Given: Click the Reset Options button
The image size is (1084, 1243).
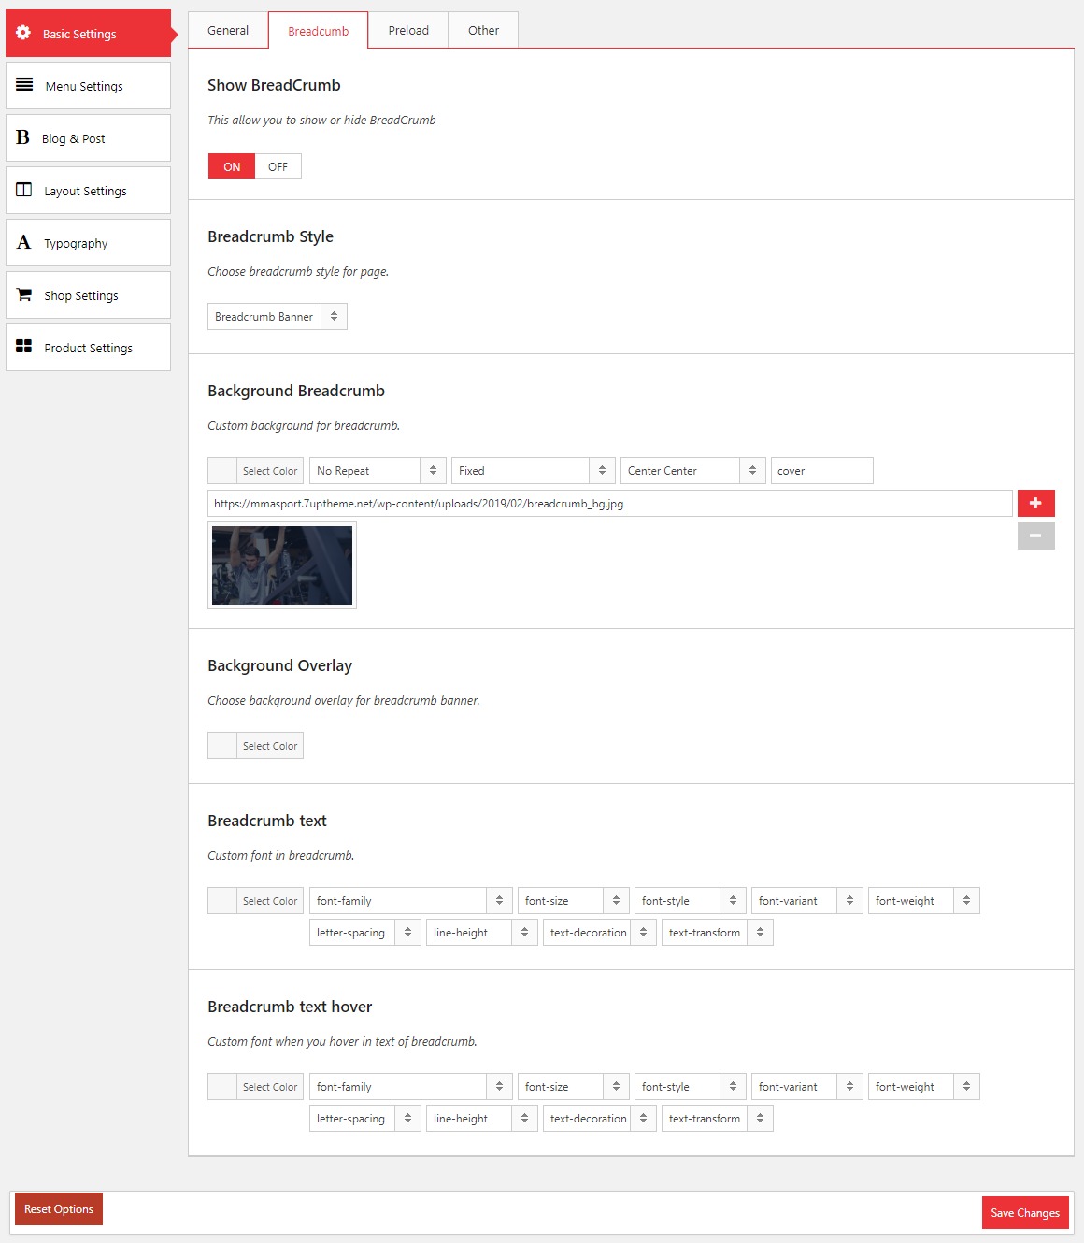Looking at the screenshot, I should pyautogui.click(x=59, y=1208).
